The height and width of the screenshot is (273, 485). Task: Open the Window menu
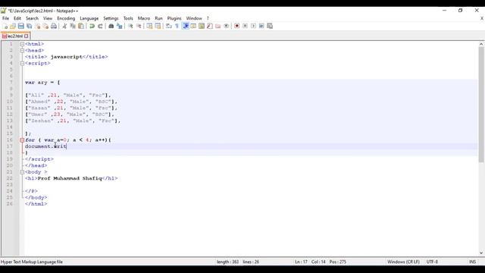[x=194, y=18]
